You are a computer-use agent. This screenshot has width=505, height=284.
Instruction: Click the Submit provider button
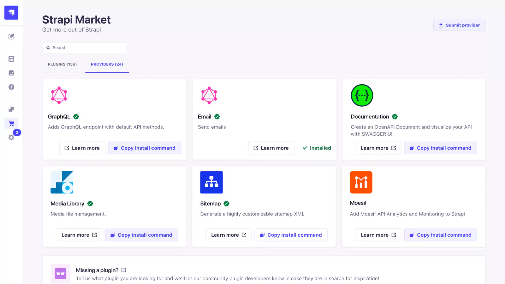(459, 25)
